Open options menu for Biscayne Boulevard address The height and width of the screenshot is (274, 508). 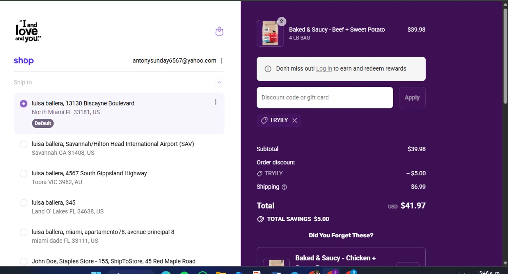coord(215,102)
